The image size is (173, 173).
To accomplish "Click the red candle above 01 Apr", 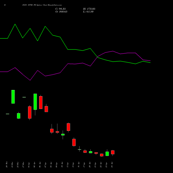I will coord(30,112).
